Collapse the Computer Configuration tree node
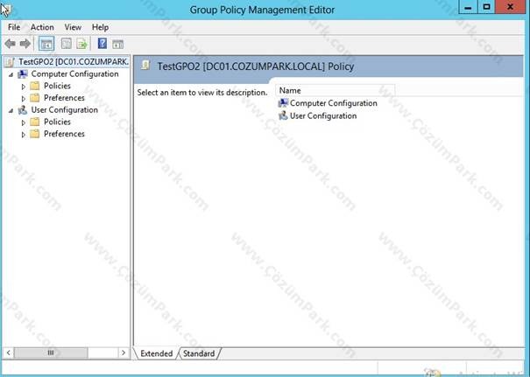The width and height of the screenshot is (530, 377). point(11,74)
